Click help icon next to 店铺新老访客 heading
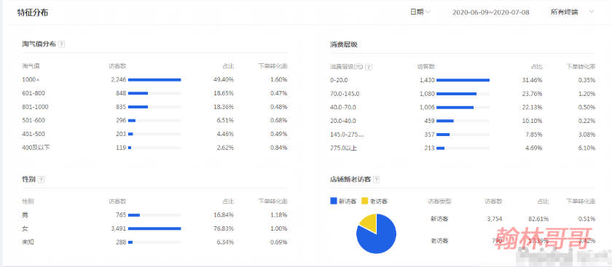The image size is (612, 267). pyautogui.click(x=376, y=180)
